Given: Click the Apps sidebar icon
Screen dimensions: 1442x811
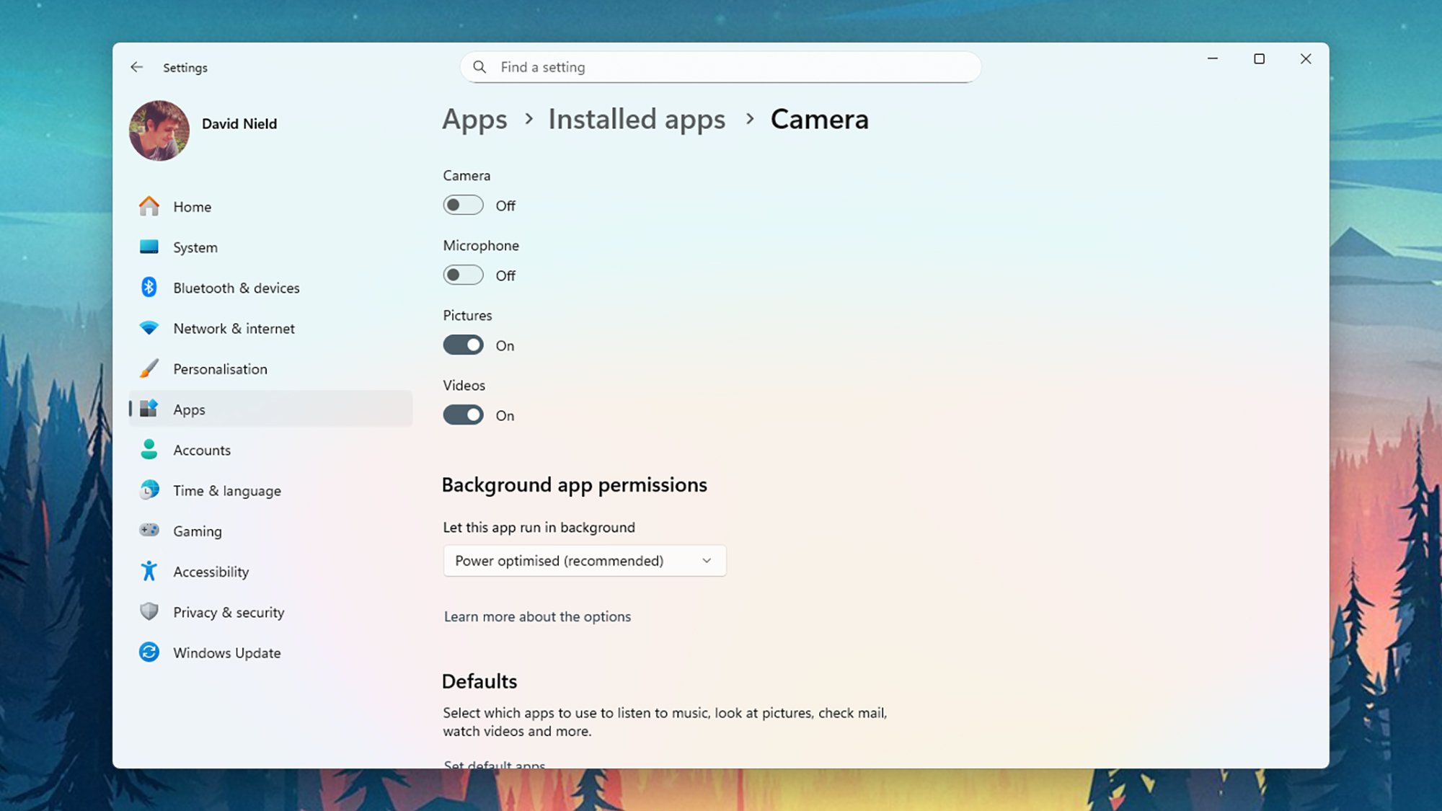Looking at the screenshot, I should (149, 409).
